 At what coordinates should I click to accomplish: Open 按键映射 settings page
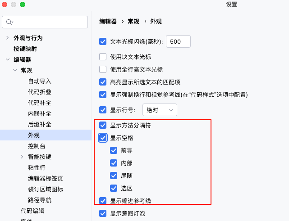pos(25,49)
